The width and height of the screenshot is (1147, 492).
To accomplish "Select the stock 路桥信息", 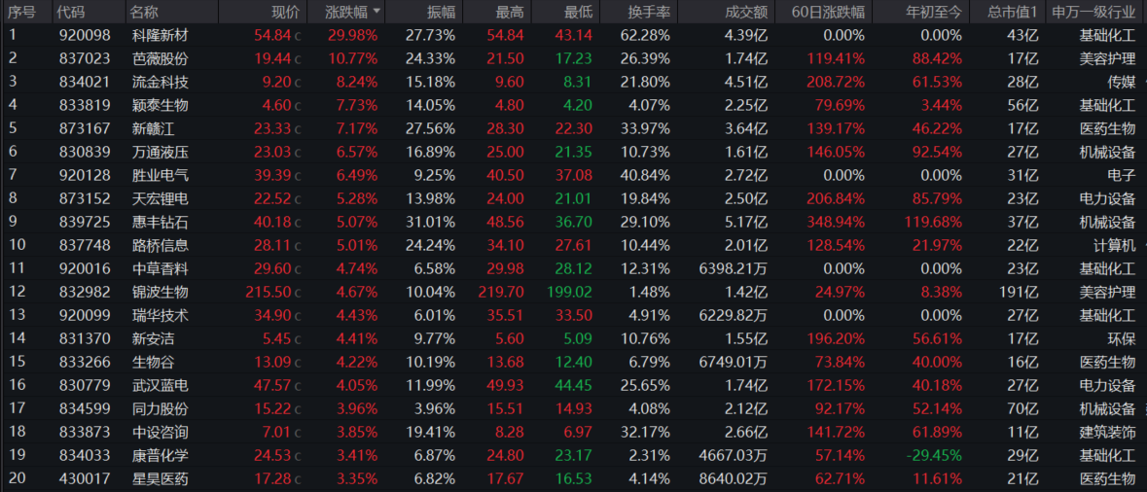I will 161,245.
